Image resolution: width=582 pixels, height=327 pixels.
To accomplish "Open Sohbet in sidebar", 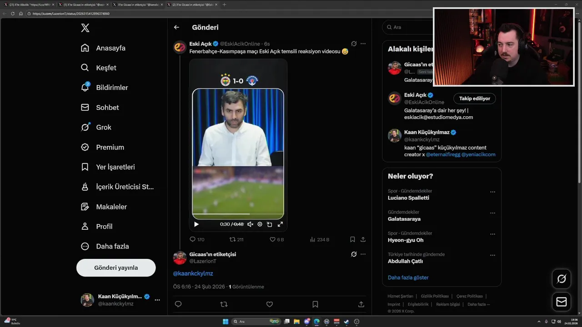I will click(x=100, y=108).
